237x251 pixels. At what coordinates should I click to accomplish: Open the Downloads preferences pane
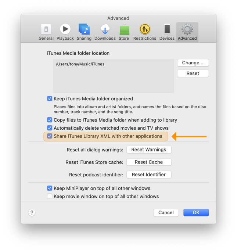(105, 32)
